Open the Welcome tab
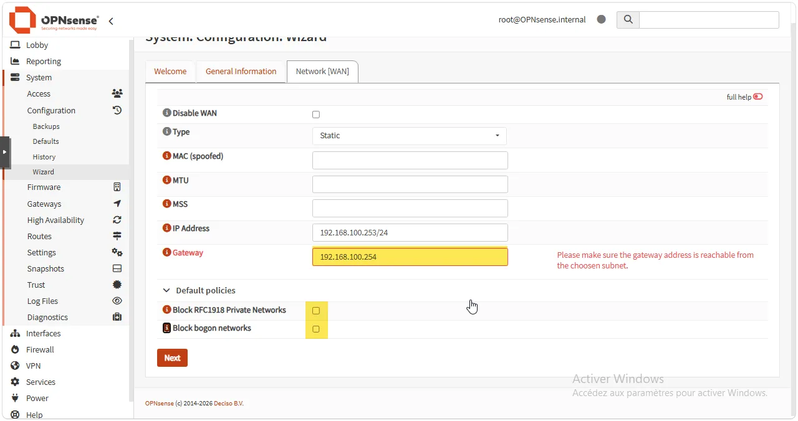 click(170, 72)
